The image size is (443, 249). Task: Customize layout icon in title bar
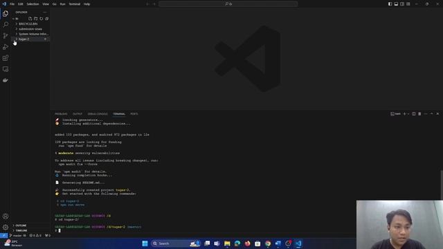click(x=408, y=4)
